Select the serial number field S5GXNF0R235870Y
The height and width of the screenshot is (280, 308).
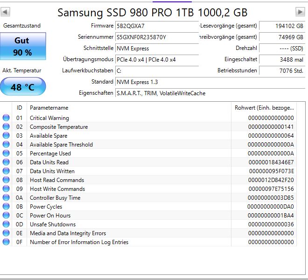157,37
